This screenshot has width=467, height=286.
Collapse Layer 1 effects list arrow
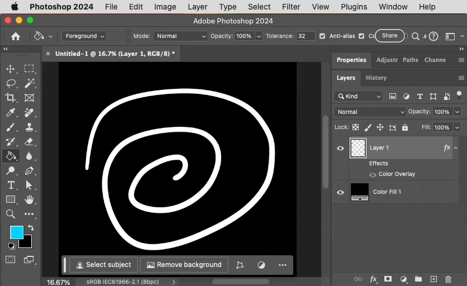point(456,148)
